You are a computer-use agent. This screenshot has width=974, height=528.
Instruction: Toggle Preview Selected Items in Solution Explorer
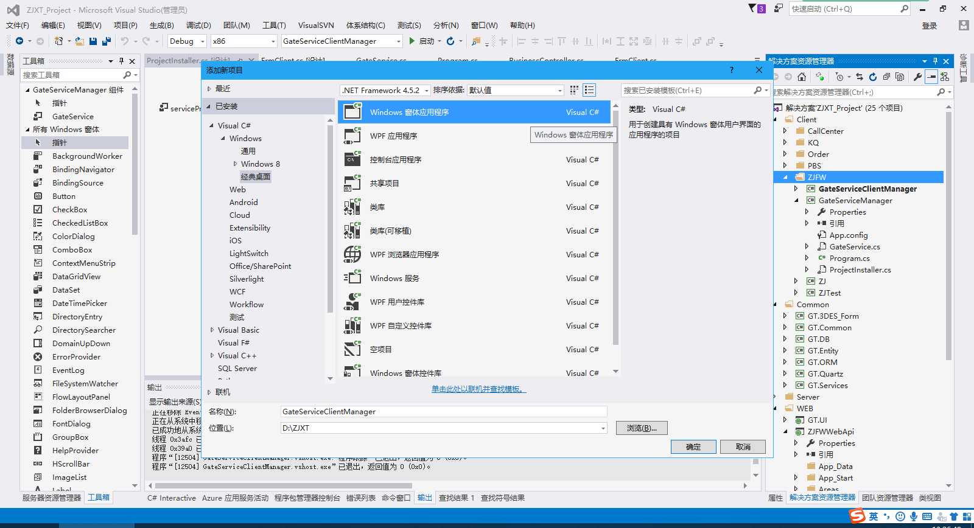(931, 77)
